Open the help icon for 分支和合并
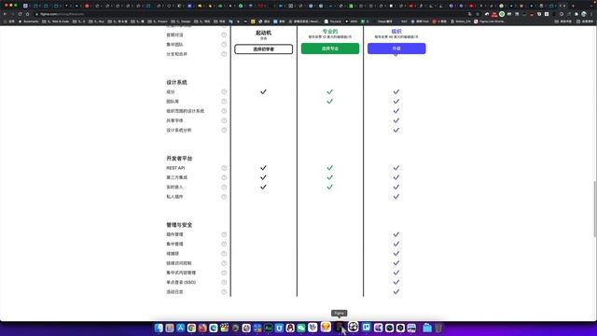The image size is (597, 336). point(224,54)
